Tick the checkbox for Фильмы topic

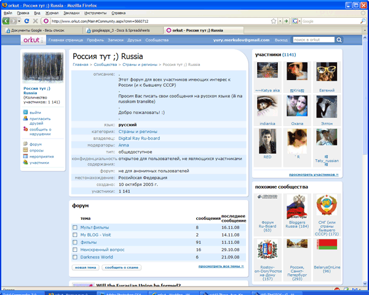(x=75, y=242)
